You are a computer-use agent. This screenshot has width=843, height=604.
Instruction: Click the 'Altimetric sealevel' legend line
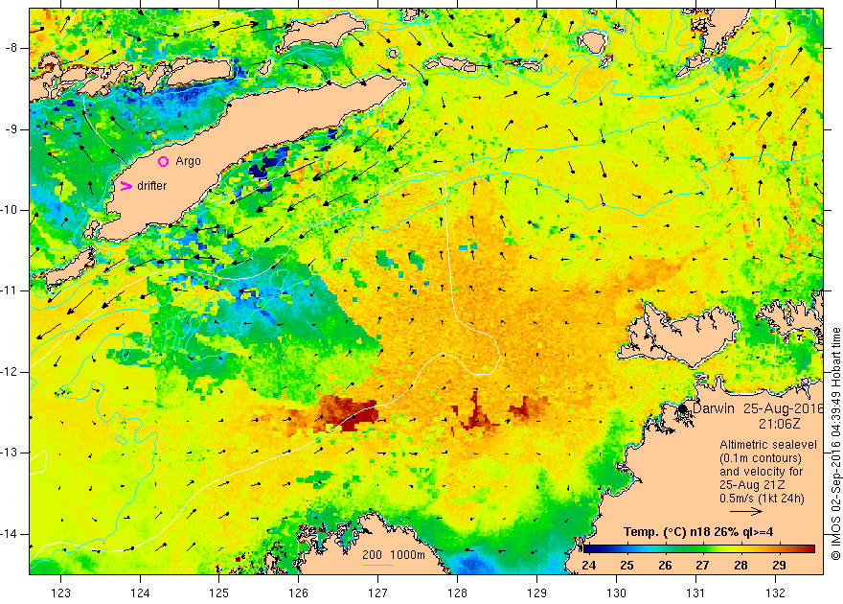click(768, 445)
